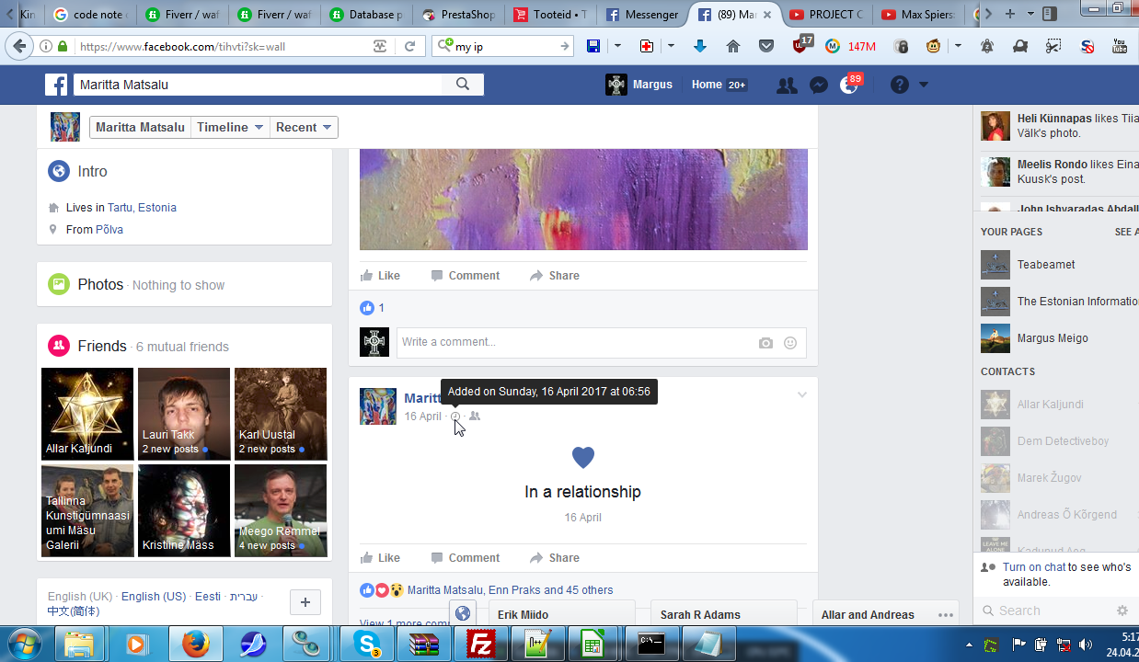Switch to the PROJECT C YouTube tab

[x=826, y=15]
